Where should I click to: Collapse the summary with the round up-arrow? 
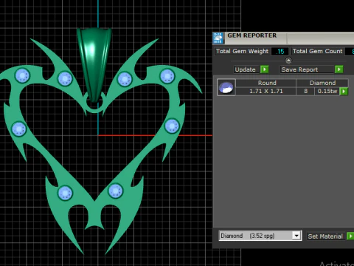click(288, 61)
